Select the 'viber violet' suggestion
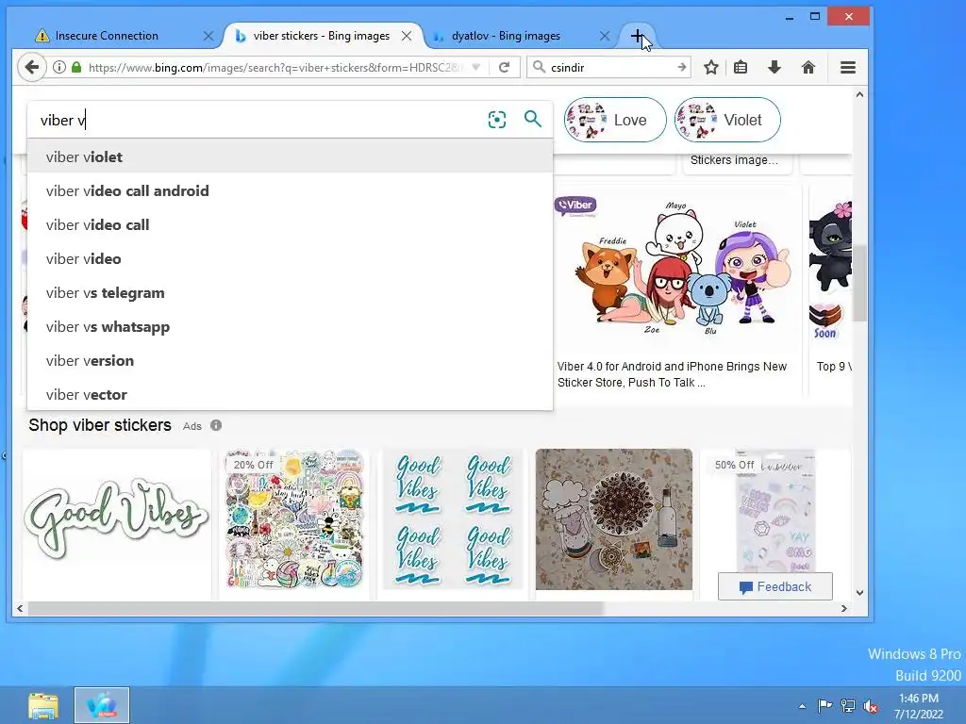Image resolution: width=966 pixels, height=724 pixels. point(291,157)
